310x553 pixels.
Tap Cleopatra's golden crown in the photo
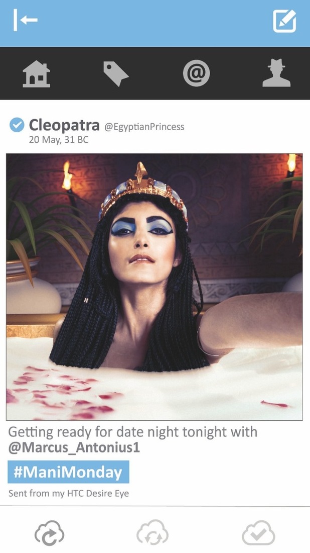[x=143, y=192]
